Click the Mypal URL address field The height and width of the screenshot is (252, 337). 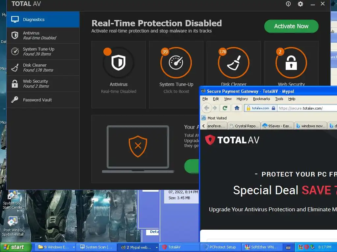[307, 108]
